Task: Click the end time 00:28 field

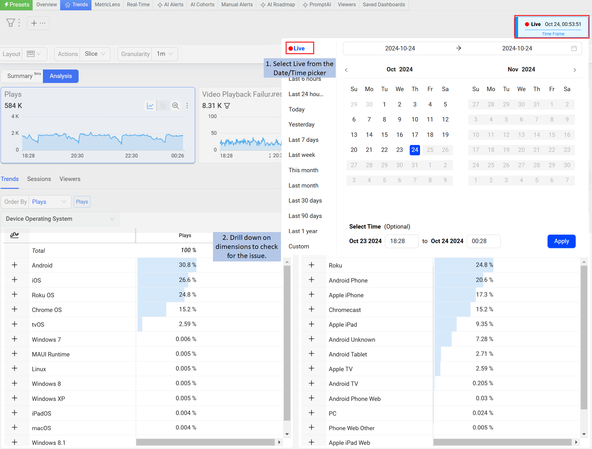Action: click(x=483, y=241)
